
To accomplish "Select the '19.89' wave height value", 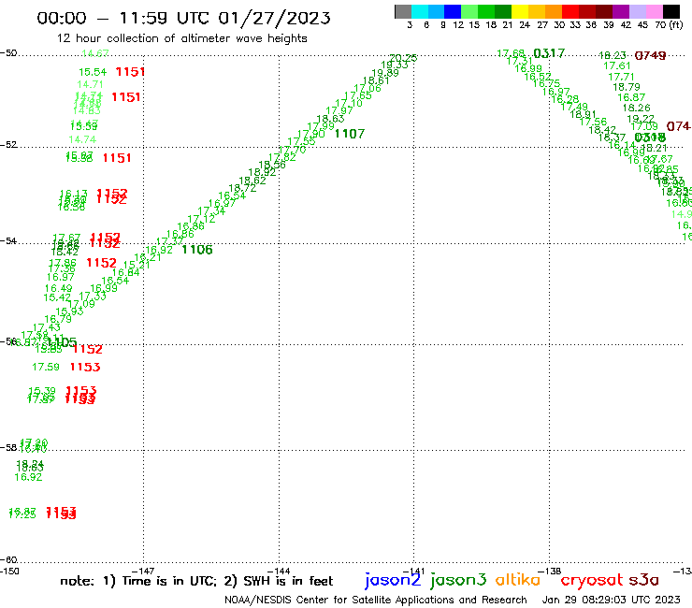I will click(385, 73).
